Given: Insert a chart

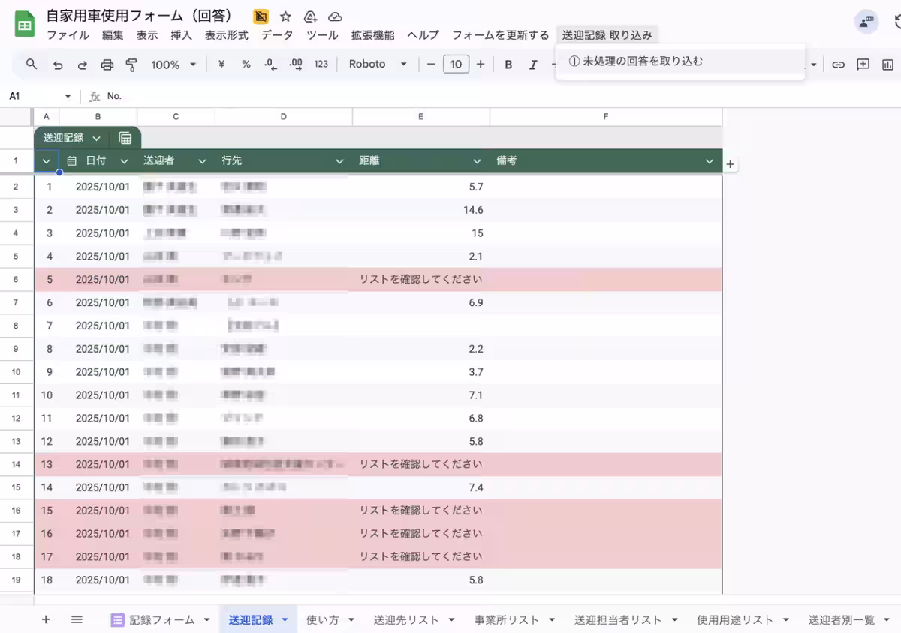Looking at the screenshot, I should pyautogui.click(x=887, y=64).
